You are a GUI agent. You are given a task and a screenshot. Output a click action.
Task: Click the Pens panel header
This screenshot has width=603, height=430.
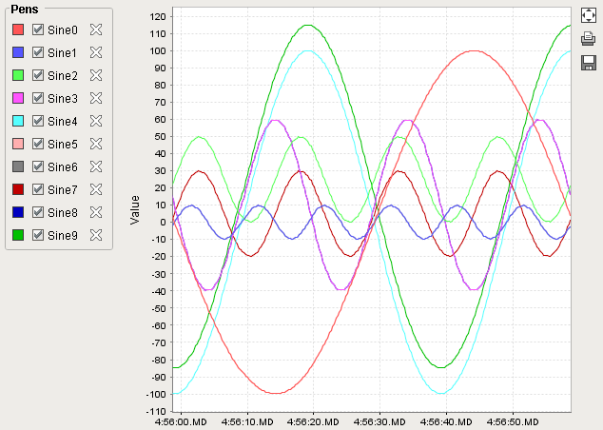tap(24, 8)
